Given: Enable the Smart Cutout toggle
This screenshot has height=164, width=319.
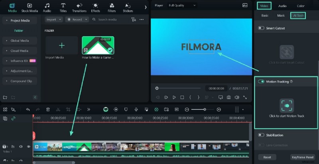Looking at the screenshot, I should coord(261,28).
